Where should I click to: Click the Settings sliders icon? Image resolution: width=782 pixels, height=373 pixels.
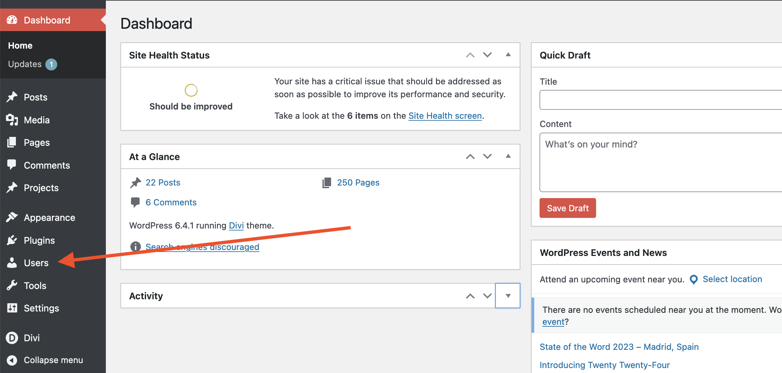(x=12, y=308)
